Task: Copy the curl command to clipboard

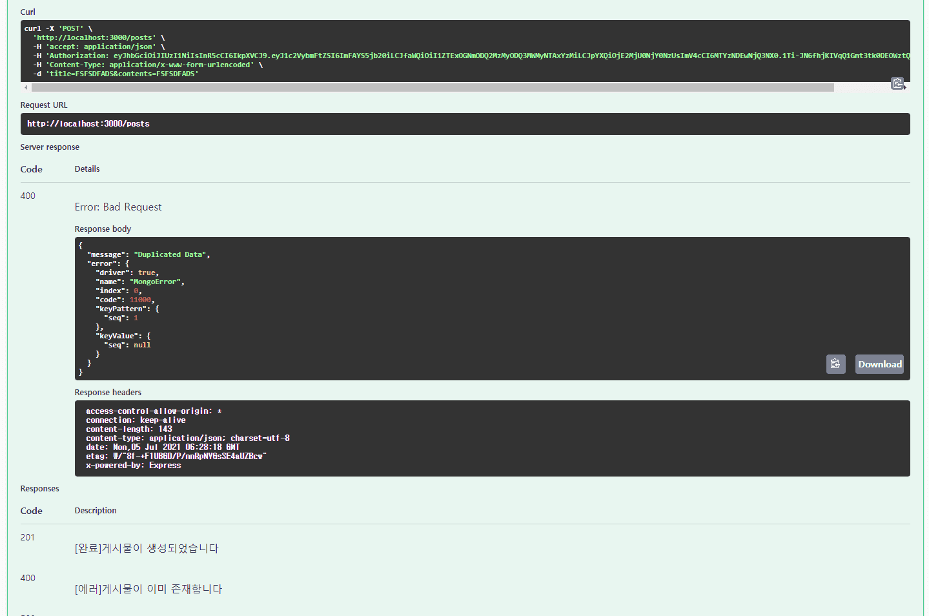Action: [x=897, y=83]
